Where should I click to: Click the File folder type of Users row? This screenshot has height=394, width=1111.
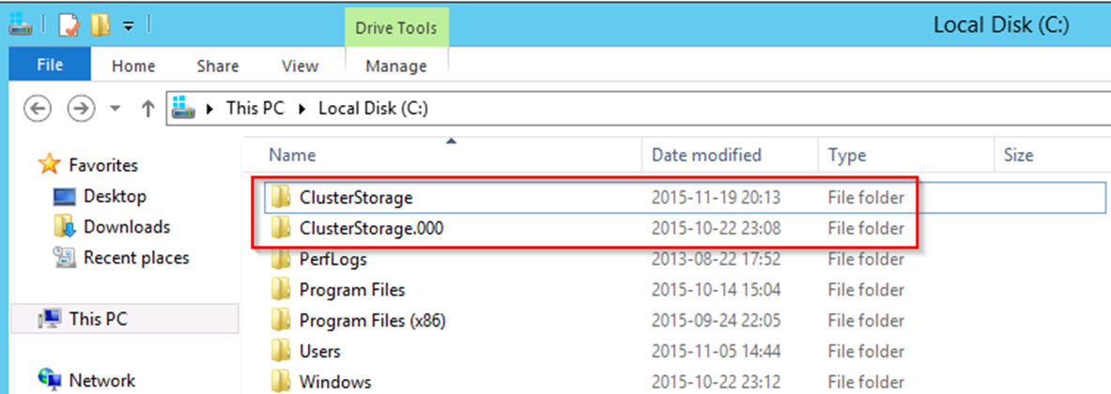coord(866,352)
